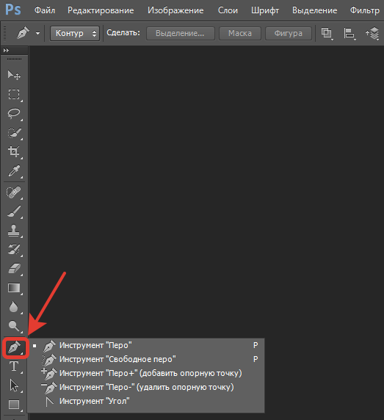Select the Gradient tool

[14, 288]
